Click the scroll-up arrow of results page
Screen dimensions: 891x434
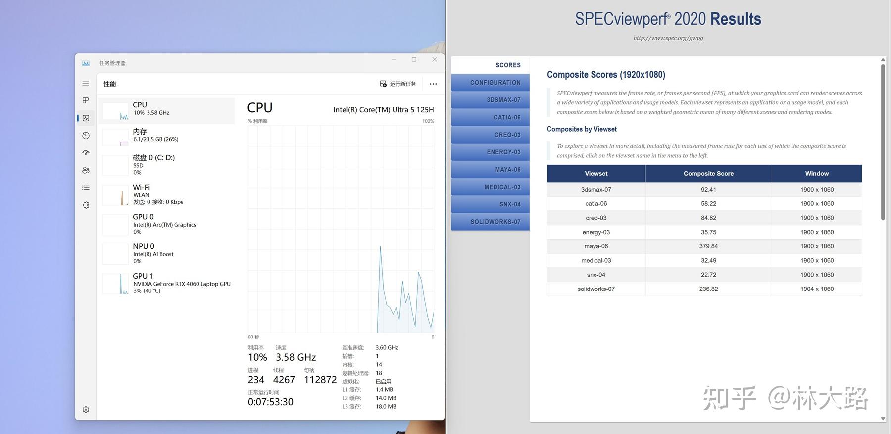(x=883, y=60)
